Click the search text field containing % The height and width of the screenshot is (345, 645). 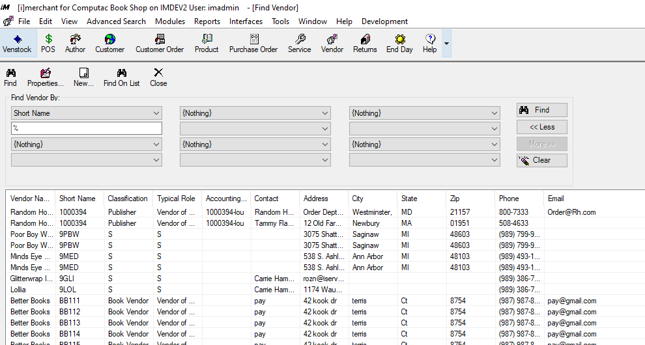[87, 128]
